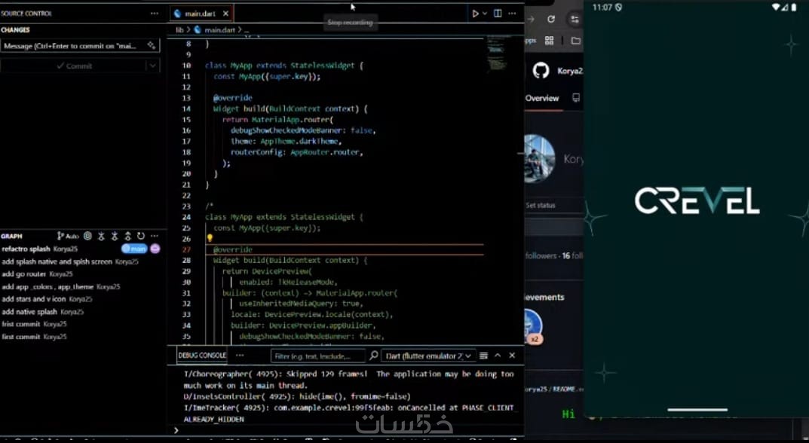
Task: Collapse the GRAPH section header
Action: tap(11, 237)
